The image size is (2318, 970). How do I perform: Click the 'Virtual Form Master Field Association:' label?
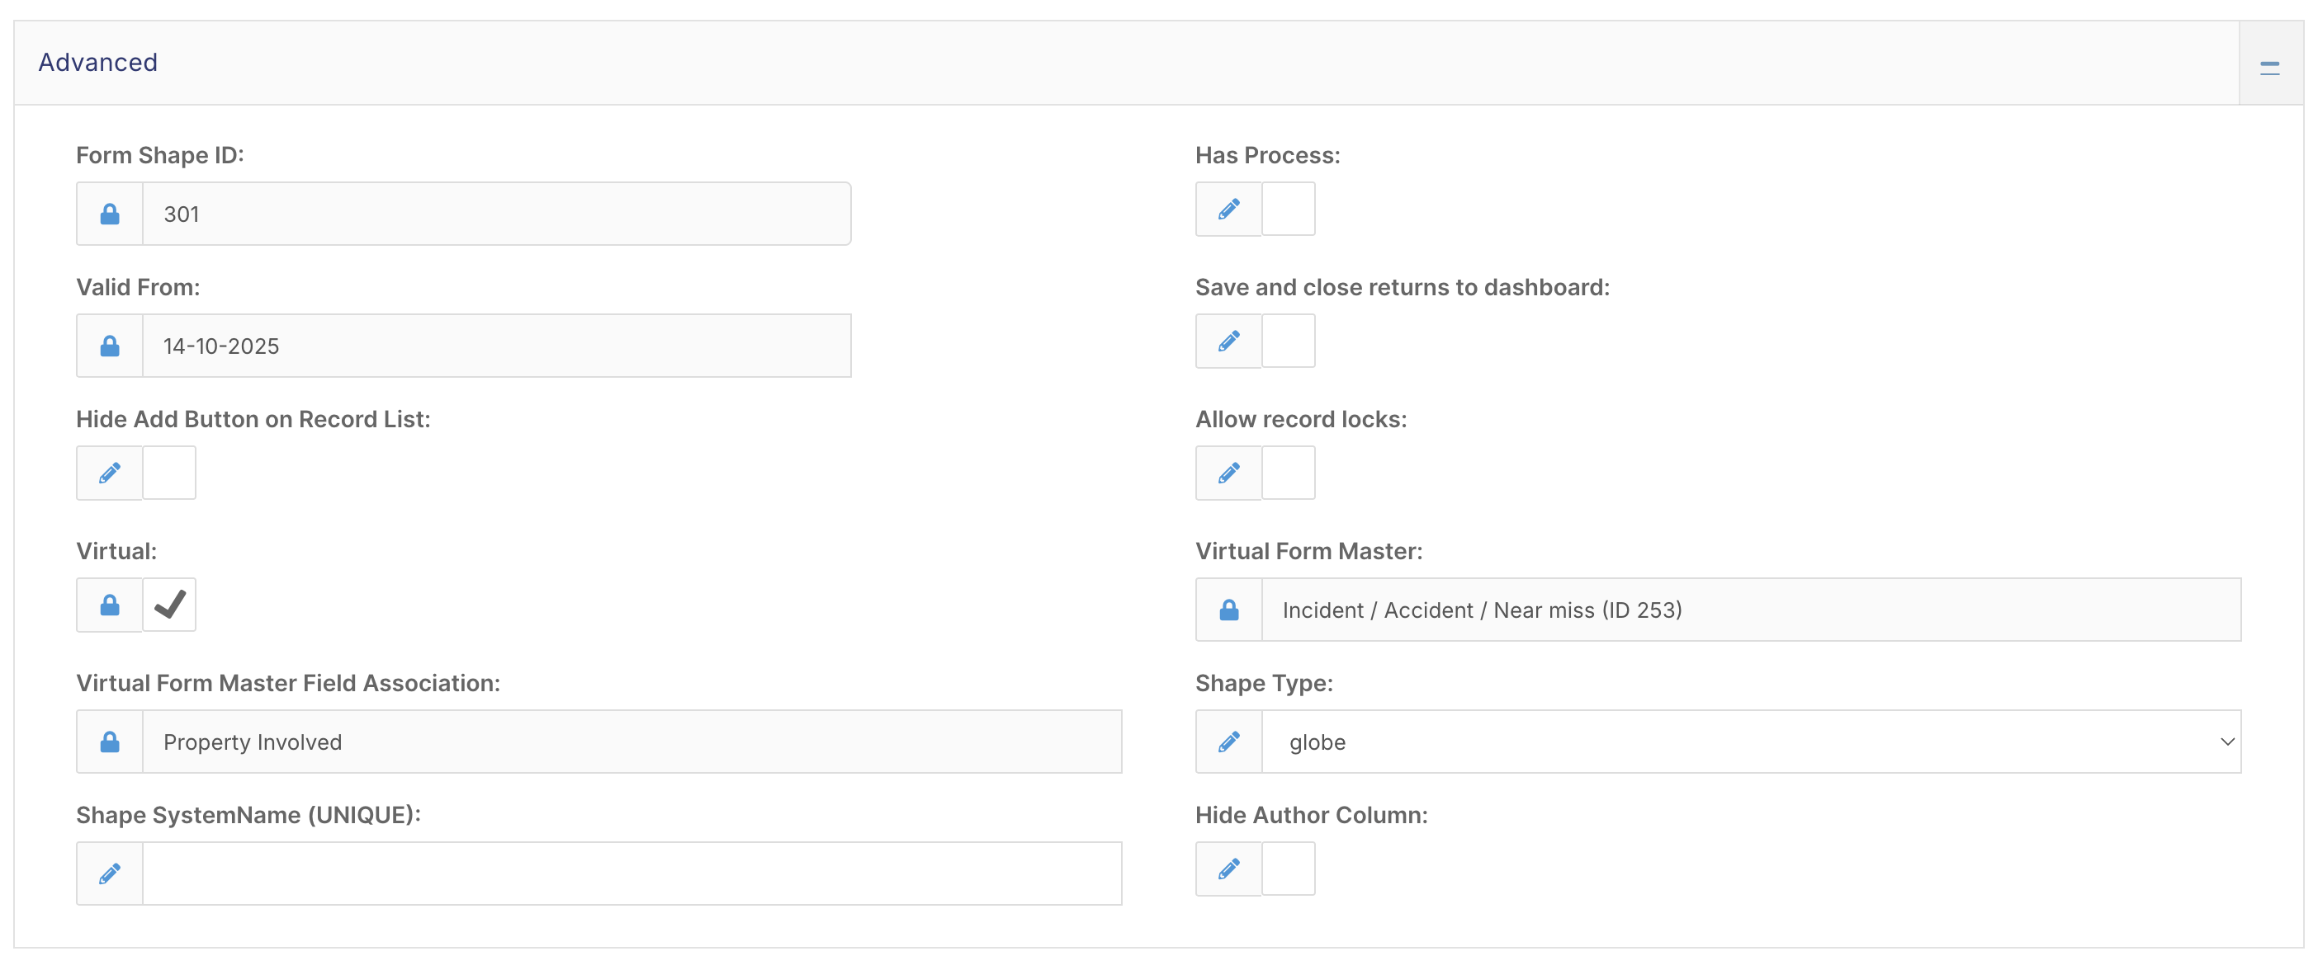click(288, 683)
